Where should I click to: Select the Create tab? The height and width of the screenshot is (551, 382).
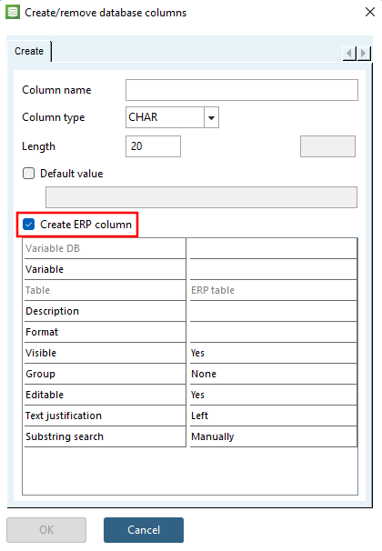point(29,51)
